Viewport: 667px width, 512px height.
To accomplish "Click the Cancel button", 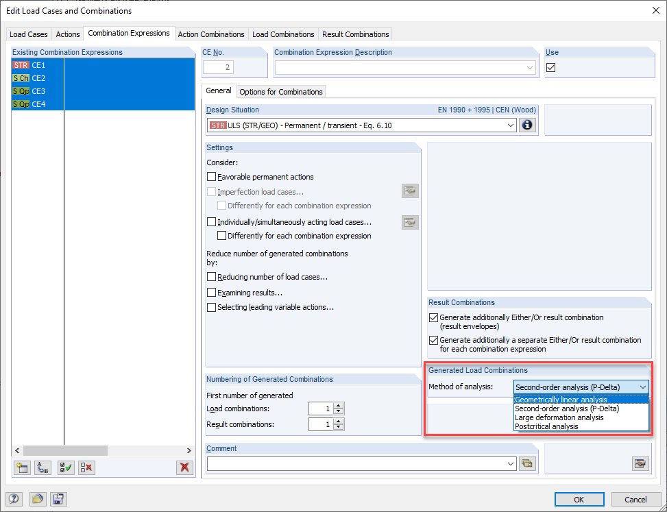I will tap(635, 499).
